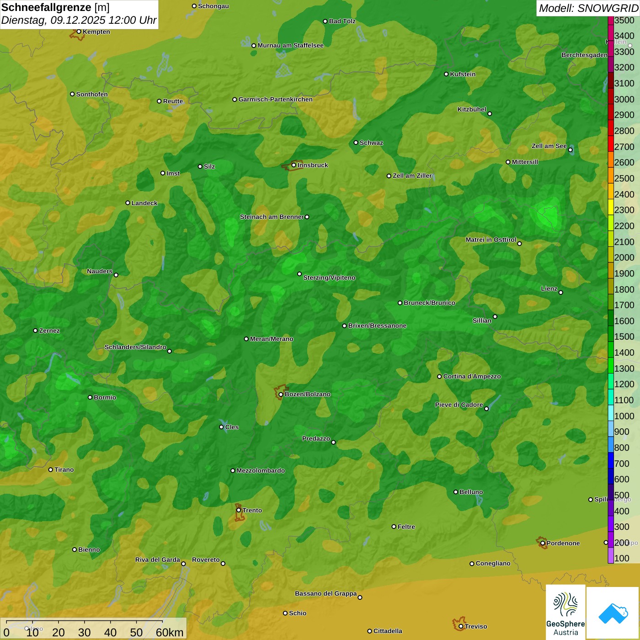Click the Kempten city marker
The width and height of the screenshot is (640, 640).
79,32
